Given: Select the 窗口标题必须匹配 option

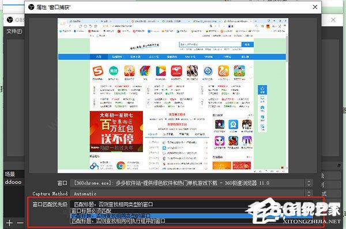Looking at the screenshot, I should 92,211.
